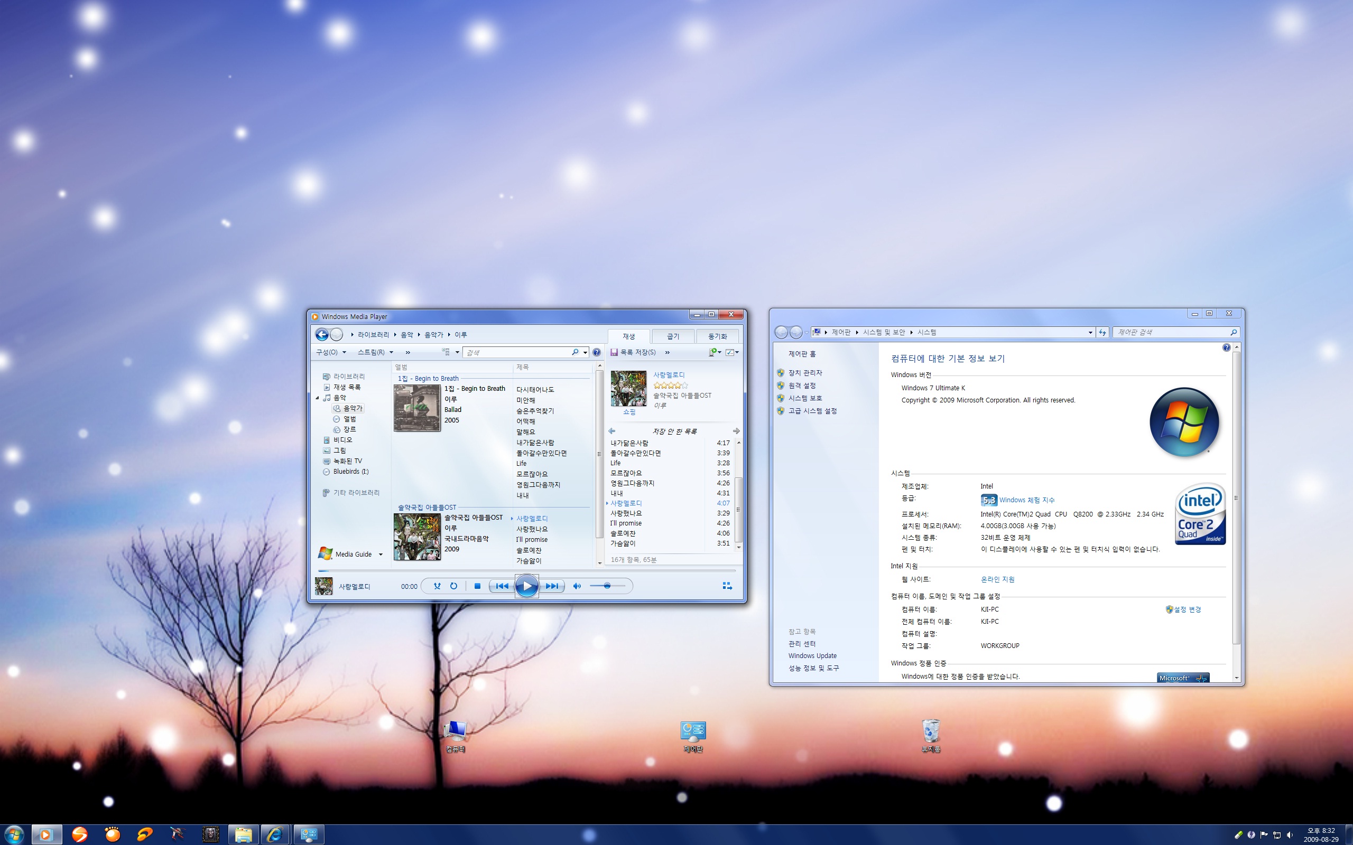
Task: Click the Stop button in Media Player
Action: coord(477,586)
